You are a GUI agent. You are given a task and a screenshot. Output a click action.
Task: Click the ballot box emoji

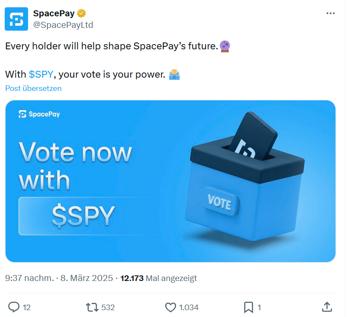[x=174, y=74]
